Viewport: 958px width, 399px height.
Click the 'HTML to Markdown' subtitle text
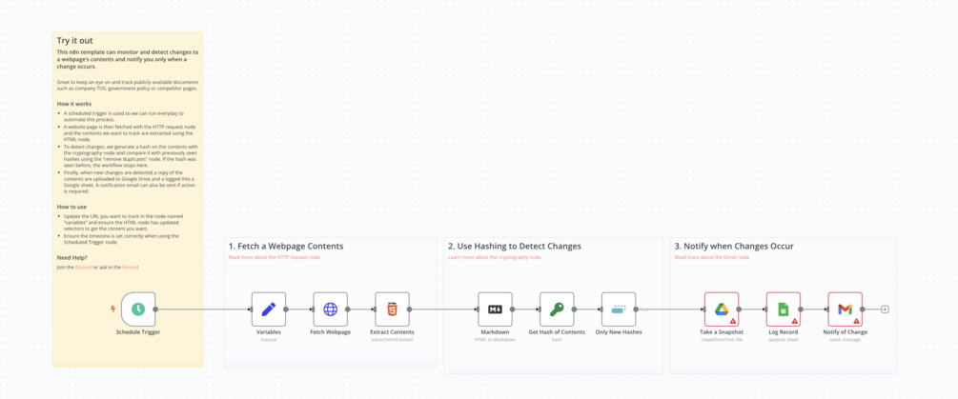pos(495,339)
